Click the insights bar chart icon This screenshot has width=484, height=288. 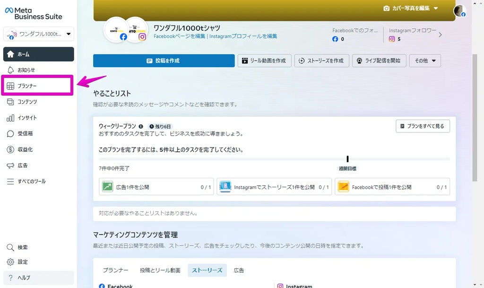10,118
